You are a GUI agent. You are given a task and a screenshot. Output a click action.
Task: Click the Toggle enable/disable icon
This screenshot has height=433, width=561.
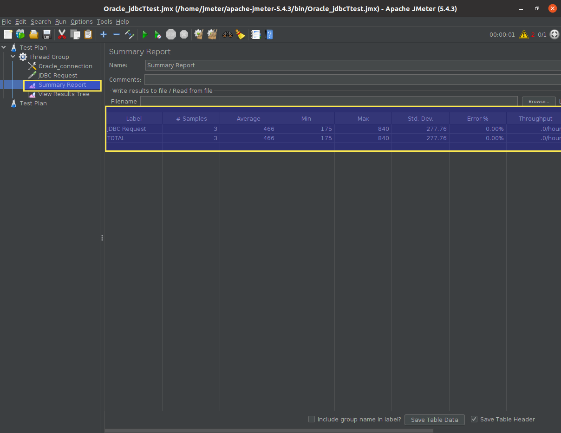(130, 34)
